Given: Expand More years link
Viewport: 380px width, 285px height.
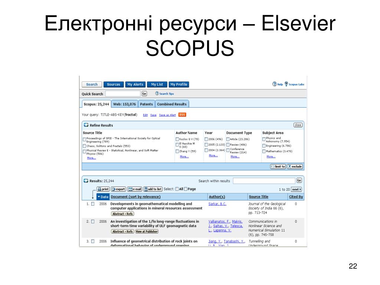Looking at the screenshot, I should coord(213,155).
